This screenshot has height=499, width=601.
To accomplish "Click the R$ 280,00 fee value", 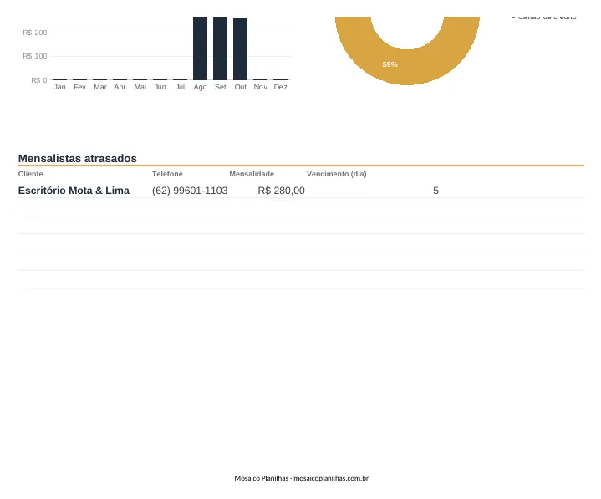I will pos(282,191).
